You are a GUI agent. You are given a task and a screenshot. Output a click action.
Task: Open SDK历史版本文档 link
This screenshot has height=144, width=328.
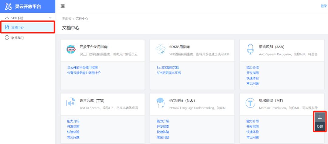(169, 73)
